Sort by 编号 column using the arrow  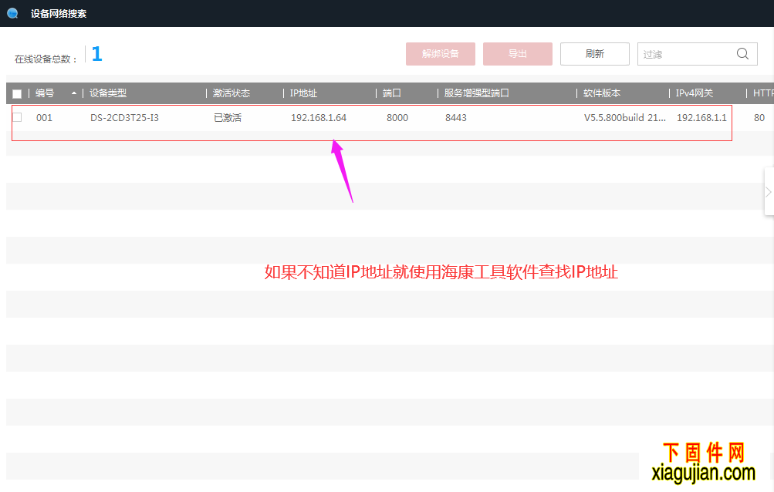pyautogui.click(x=74, y=93)
